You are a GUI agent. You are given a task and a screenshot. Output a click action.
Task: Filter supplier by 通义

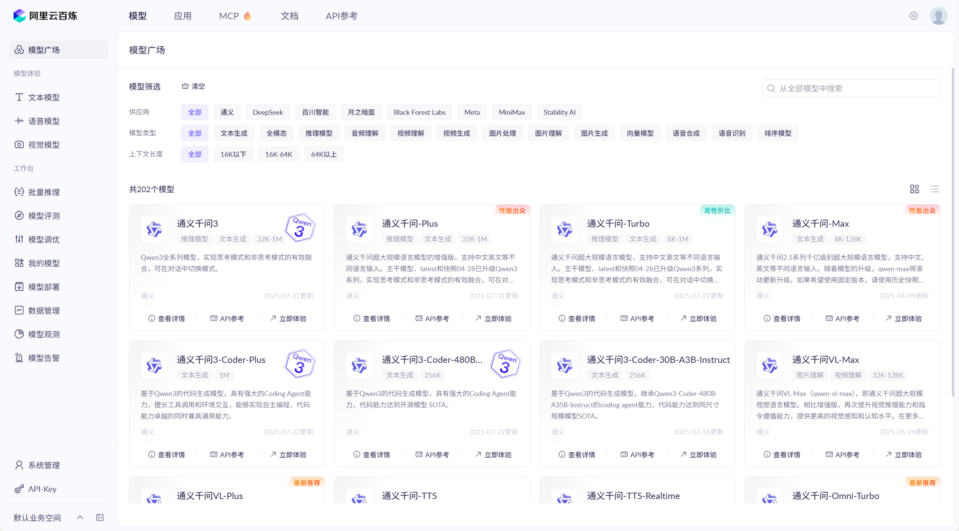227,112
